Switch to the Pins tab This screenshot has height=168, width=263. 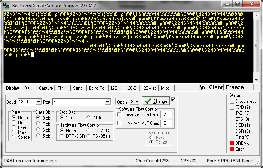click(61, 88)
